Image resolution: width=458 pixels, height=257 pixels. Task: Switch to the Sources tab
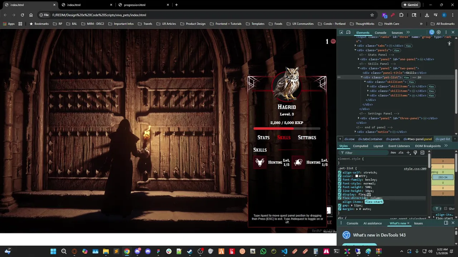pos(397,32)
